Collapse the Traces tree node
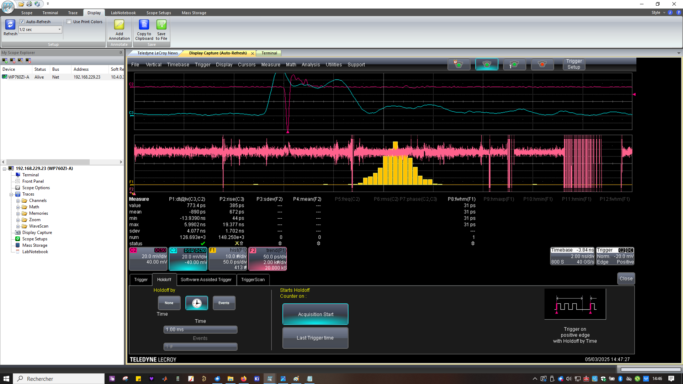This screenshot has width=683, height=384. [11, 194]
